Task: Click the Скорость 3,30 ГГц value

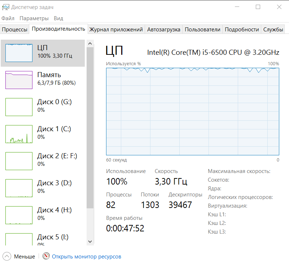Action: pos(171,182)
